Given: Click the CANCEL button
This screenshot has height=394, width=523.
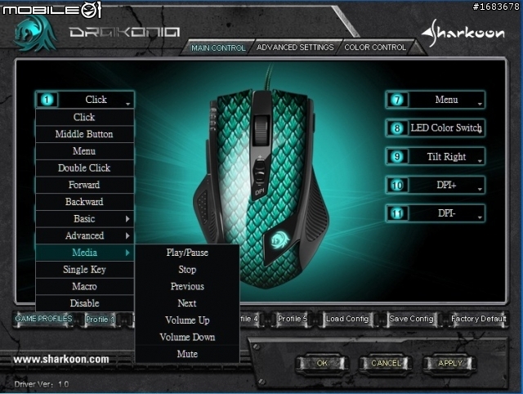Looking at the screenshot, I should [387, 363].
